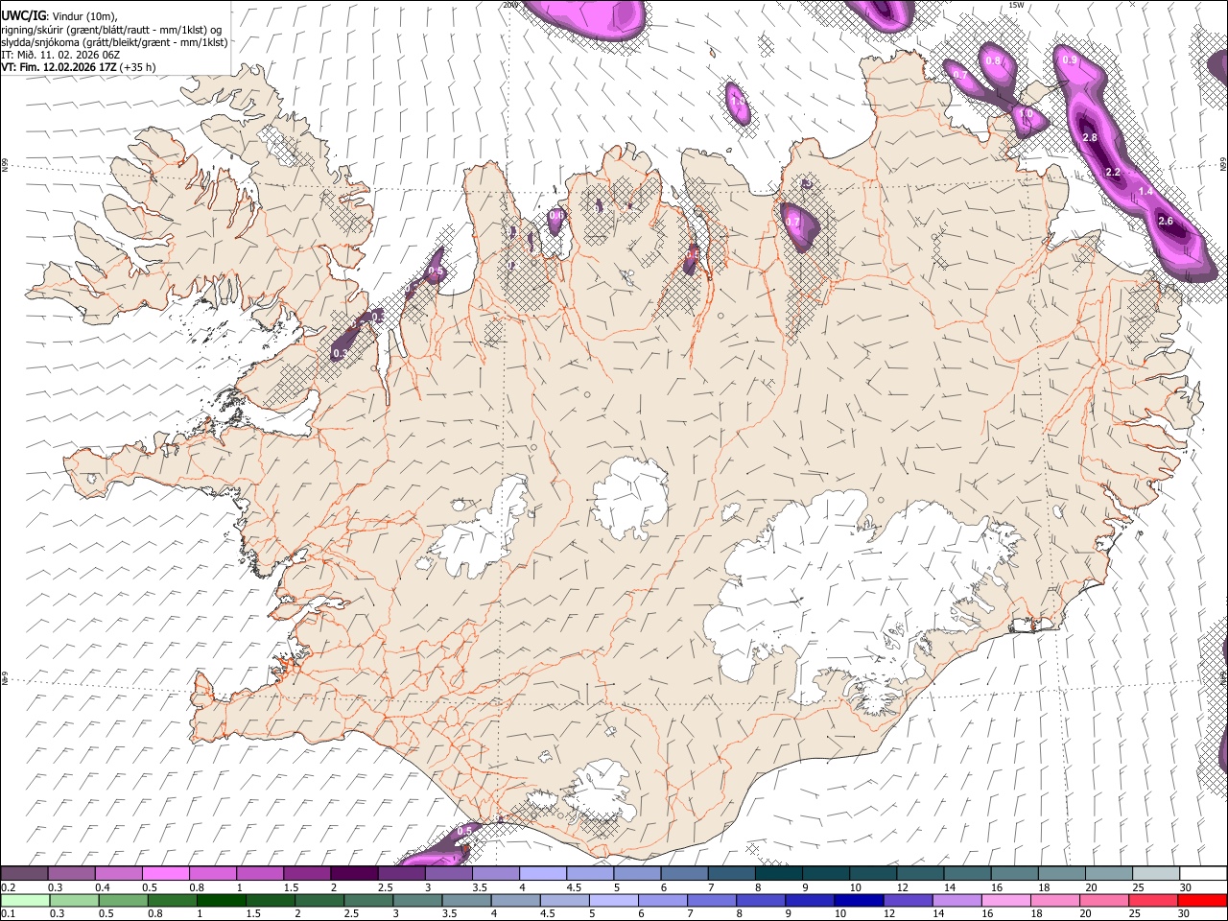
Task: Click the lavender swatch between 4 and 4.5 in the upper legend
Action: tap(543, 873)
